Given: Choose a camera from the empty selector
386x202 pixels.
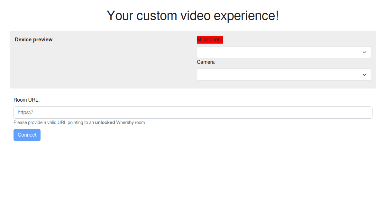Looking at the screenshot, I should (284, 74).
